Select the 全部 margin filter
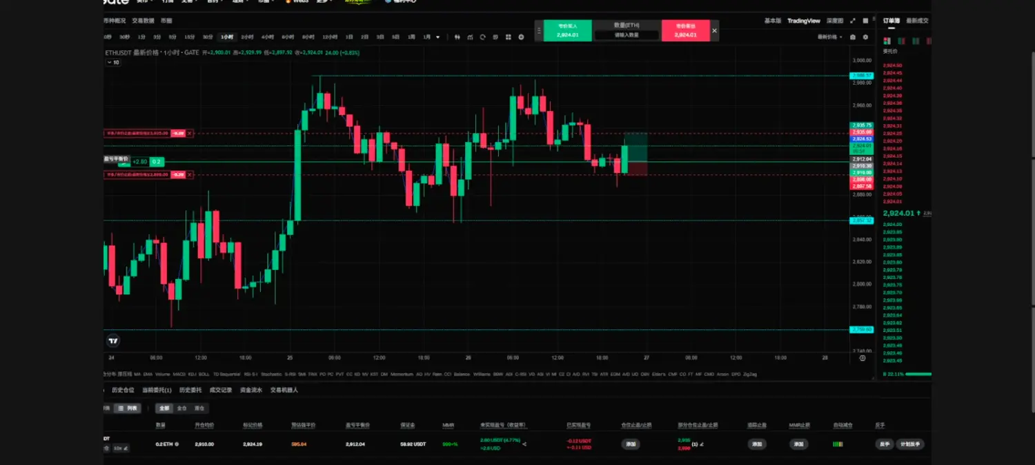Viewport: 1035px width, 465px height. [164, 408]
